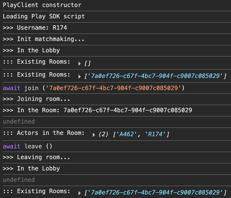Expand the empty Existing Rooms array

click(80, 64)
